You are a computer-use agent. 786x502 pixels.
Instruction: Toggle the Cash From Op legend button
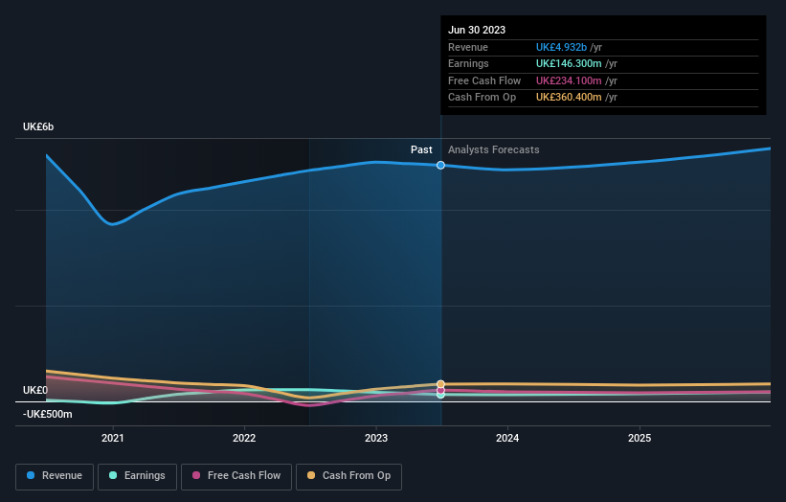[x=348, y=476]
